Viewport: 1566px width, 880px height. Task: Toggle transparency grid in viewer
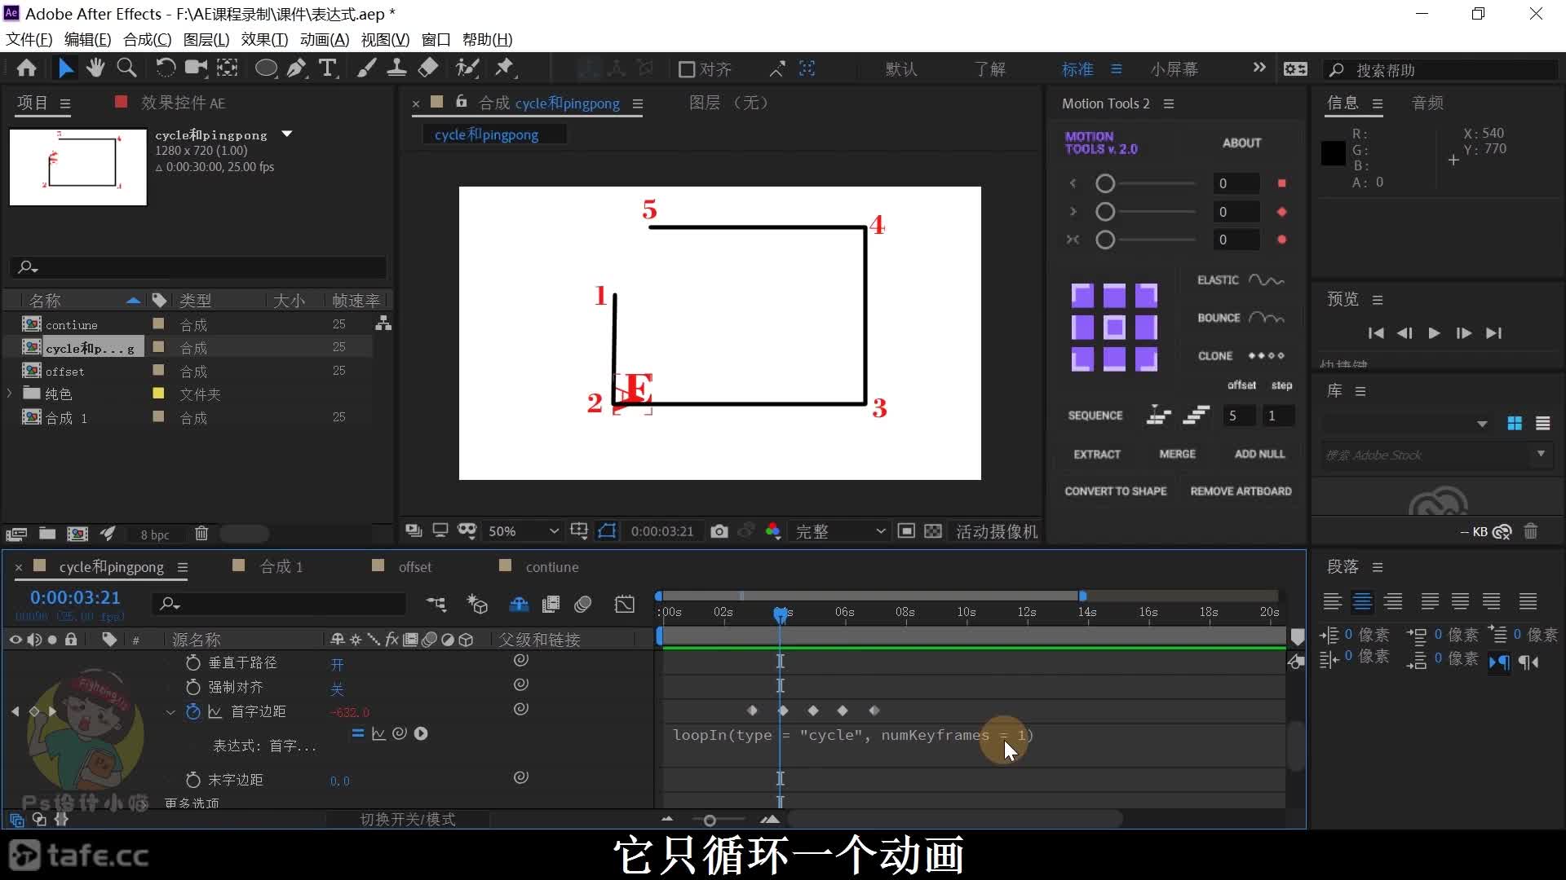pos(933,531)
